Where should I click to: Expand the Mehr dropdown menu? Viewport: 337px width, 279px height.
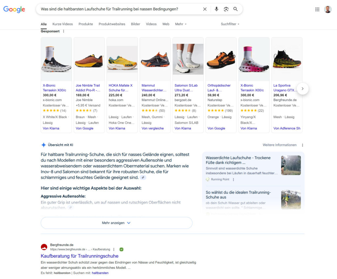click(x=181, y=24)
